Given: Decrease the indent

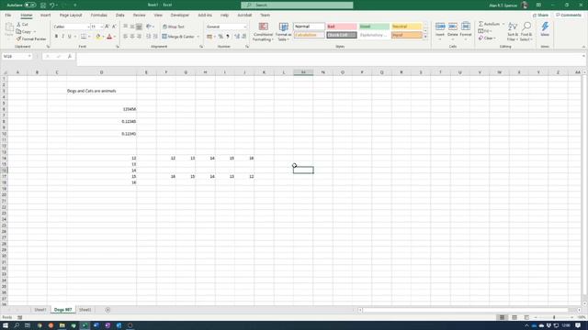Looking at the screenshot, I should 149,37.
